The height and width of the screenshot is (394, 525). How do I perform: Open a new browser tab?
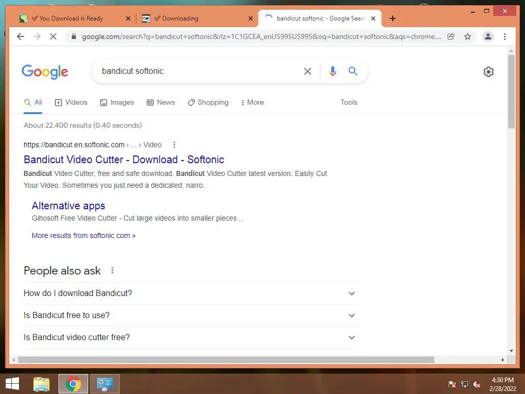[x=393, y=18]
